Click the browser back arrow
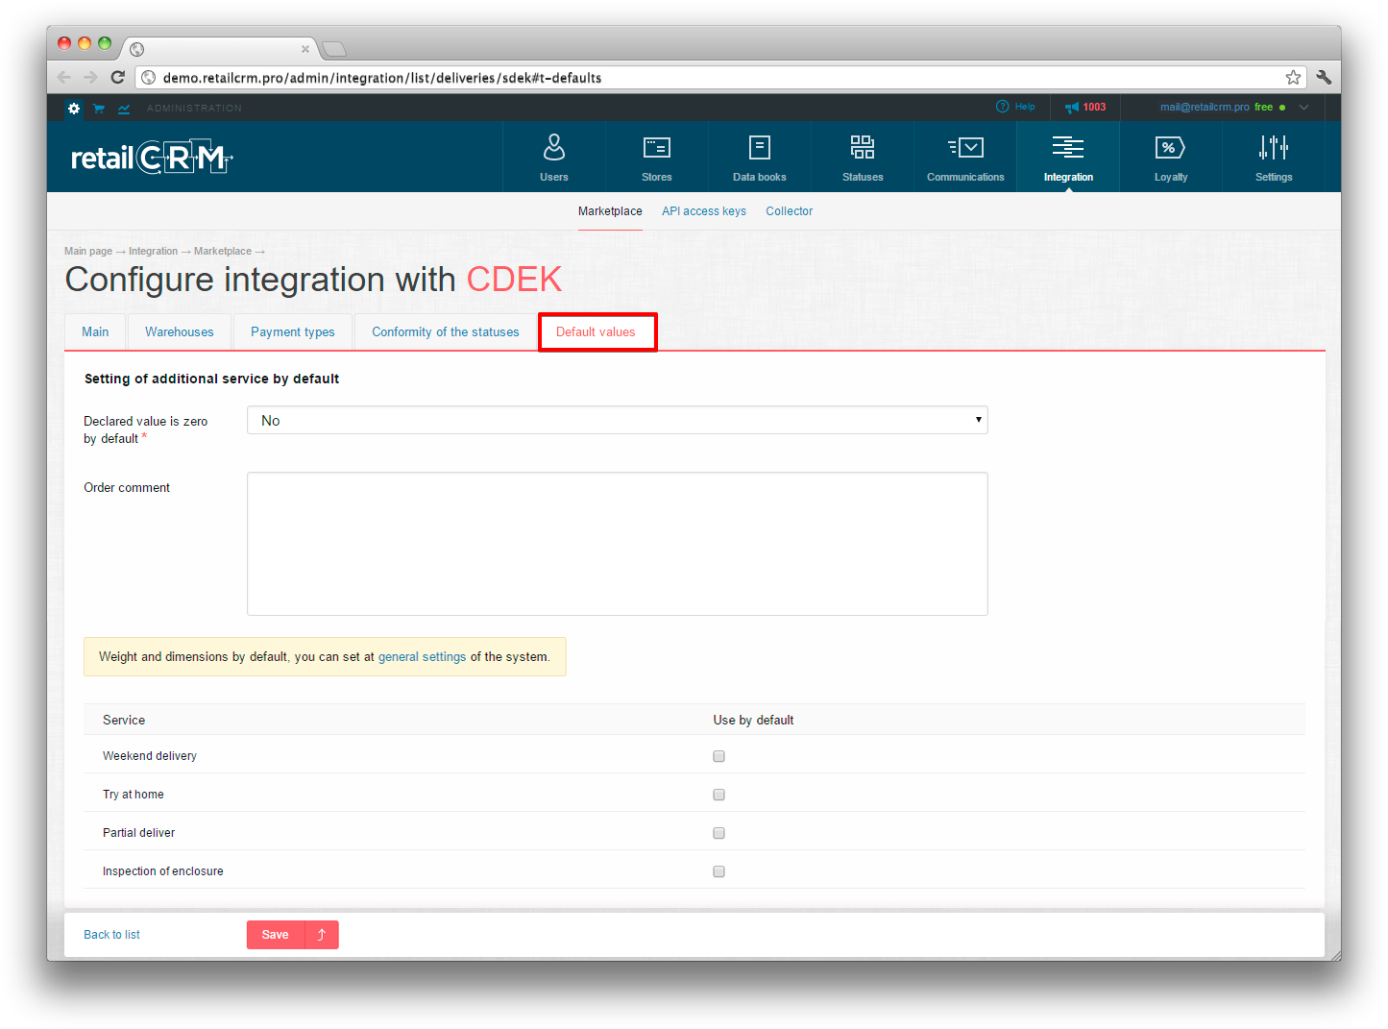The height and width of the screenshot is (1029, 1388). [x=64, y=78]
